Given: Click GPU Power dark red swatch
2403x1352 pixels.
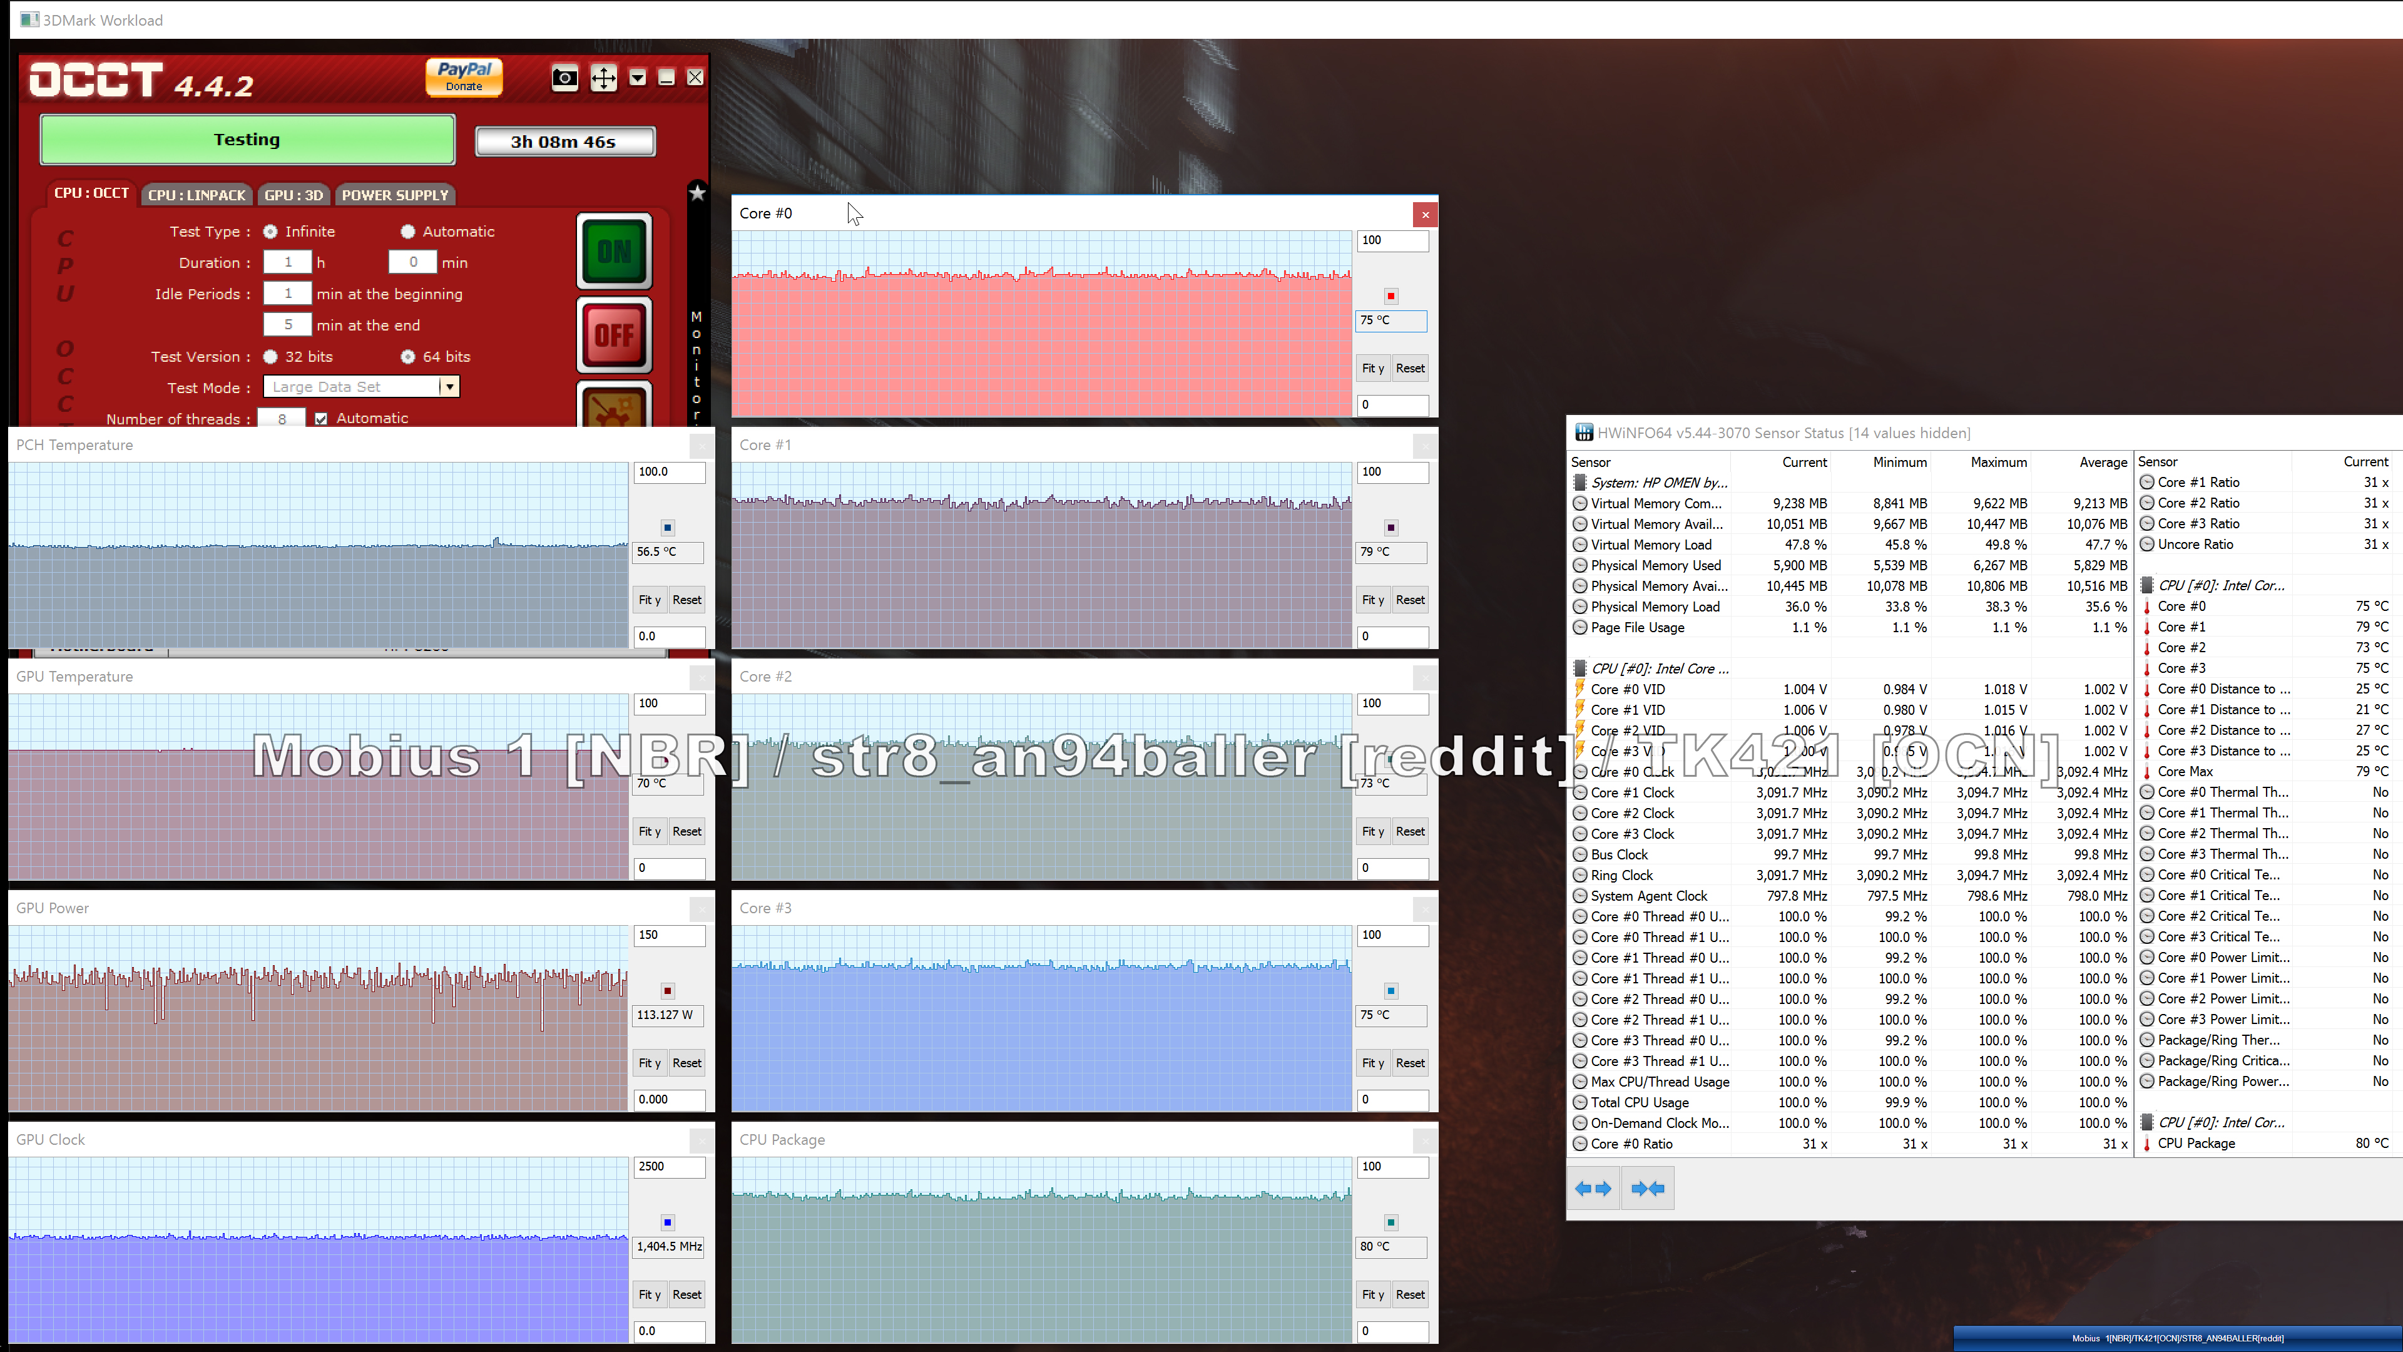Looking at the screenshot, I should coord(668,991).
